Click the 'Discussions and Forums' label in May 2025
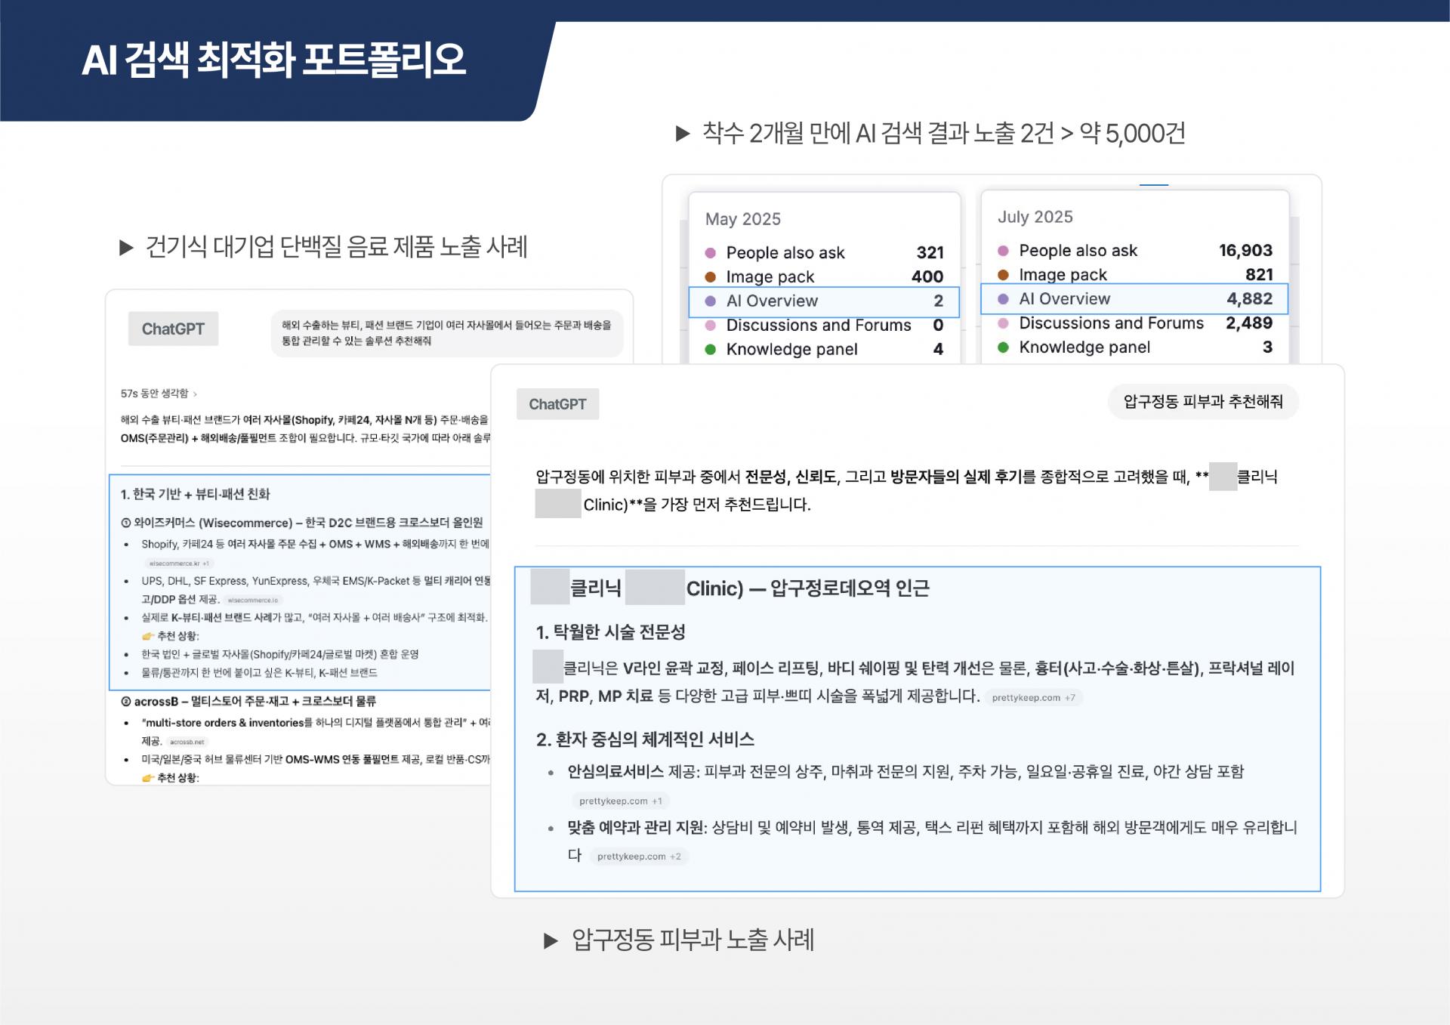The width and height of the screenshot is (1450, 1025). click(819, 326)
